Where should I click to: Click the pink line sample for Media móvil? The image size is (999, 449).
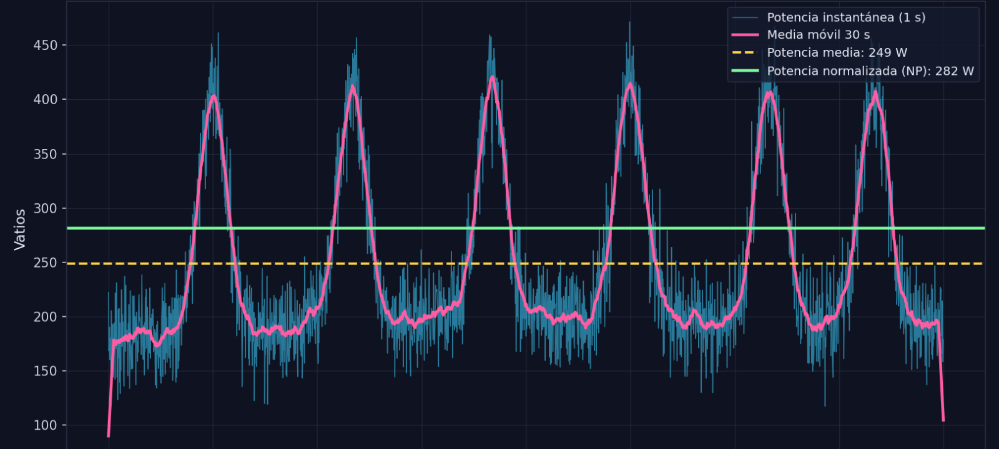[x=746, y=35]
